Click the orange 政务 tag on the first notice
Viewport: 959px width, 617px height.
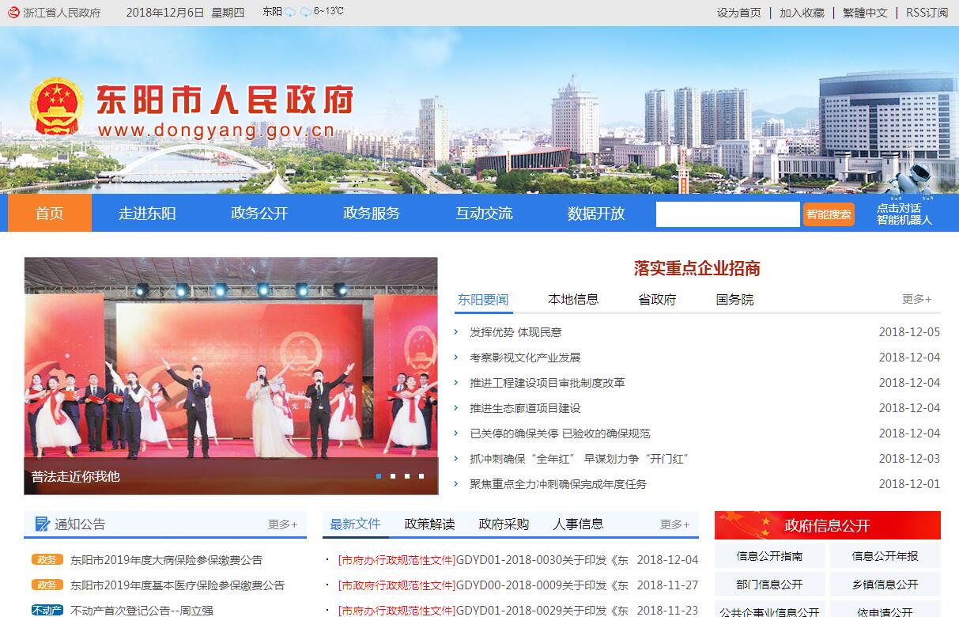click(47, 560)
